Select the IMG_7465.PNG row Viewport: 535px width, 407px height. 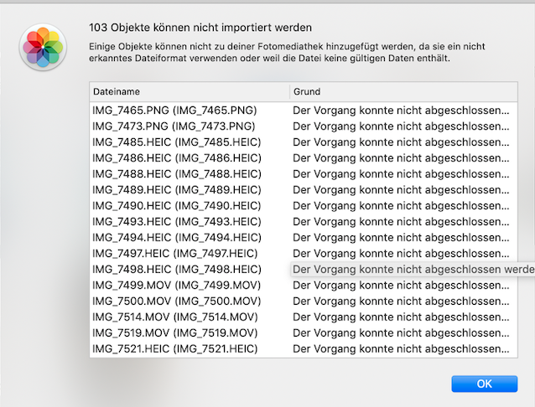(174, 110)
